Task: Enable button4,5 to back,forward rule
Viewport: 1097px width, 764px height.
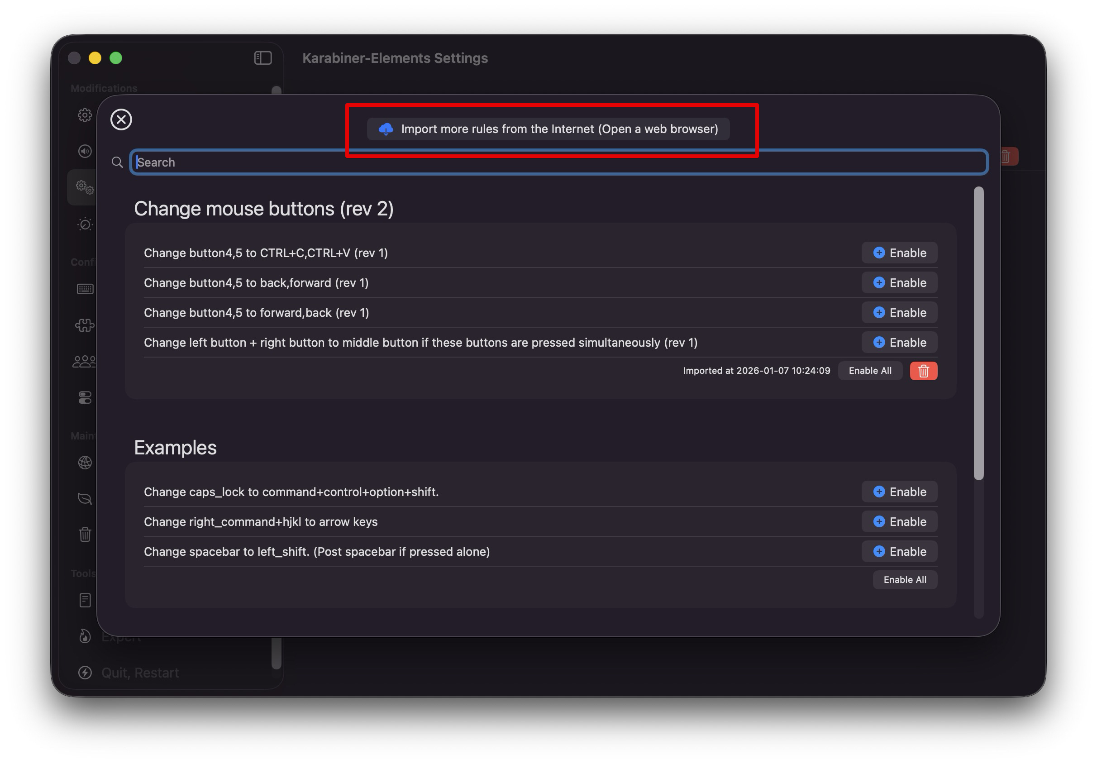Action: click(899, 283)
